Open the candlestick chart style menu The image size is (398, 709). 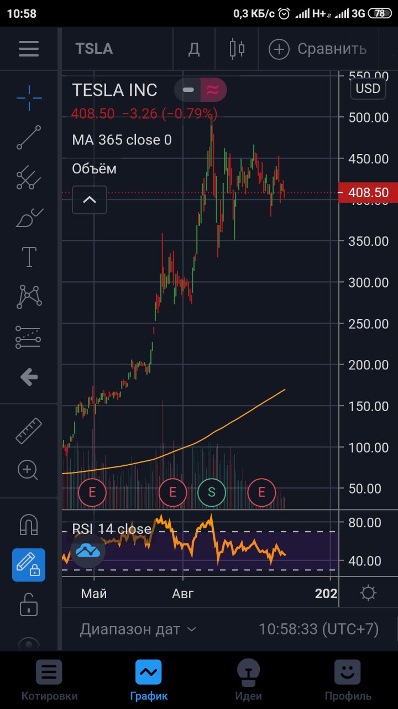[237, 49]
